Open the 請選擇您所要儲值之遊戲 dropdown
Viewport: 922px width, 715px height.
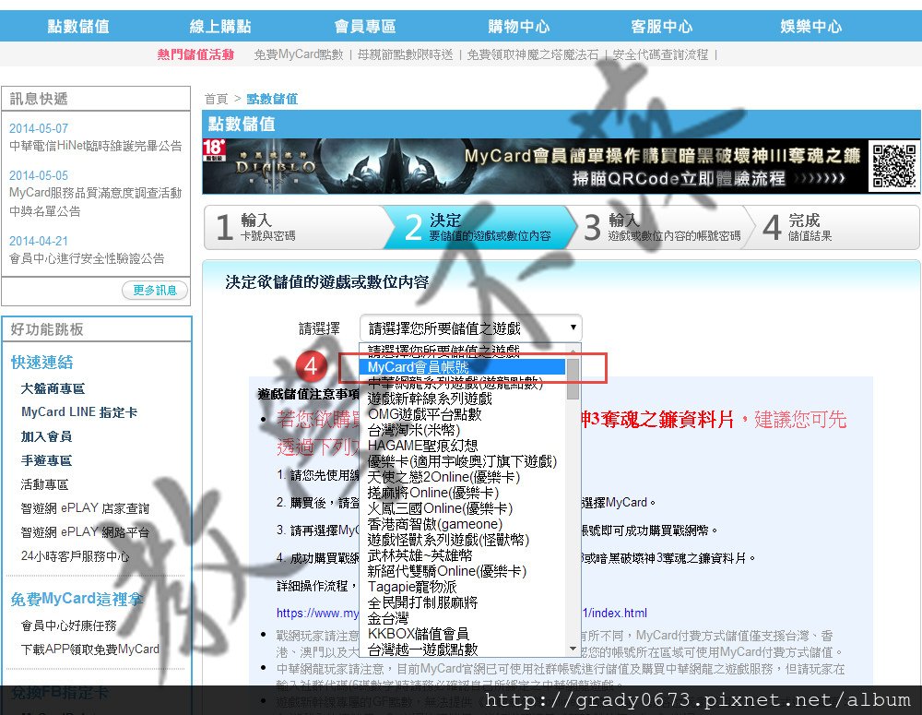(x=470, y=328)
